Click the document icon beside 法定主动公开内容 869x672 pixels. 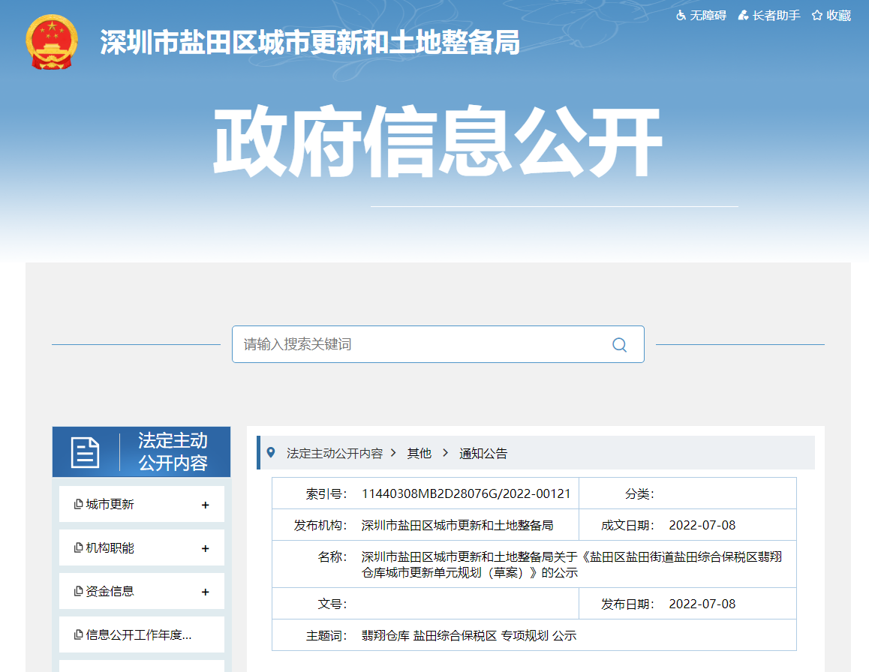[85, 452]
